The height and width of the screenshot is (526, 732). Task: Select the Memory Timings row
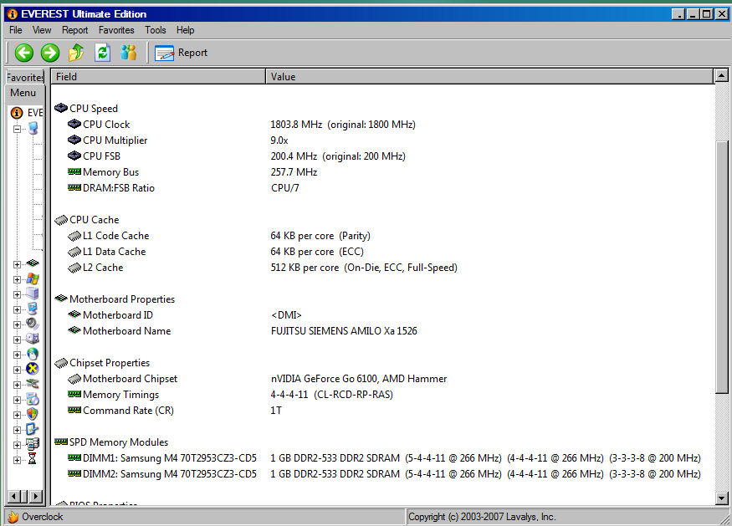point(381,395)
